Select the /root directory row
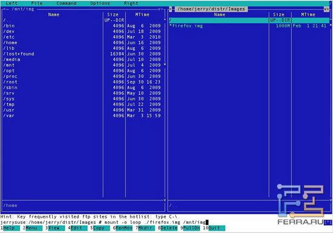The width and height of the screenshot is (333, 233). (84, 82)
